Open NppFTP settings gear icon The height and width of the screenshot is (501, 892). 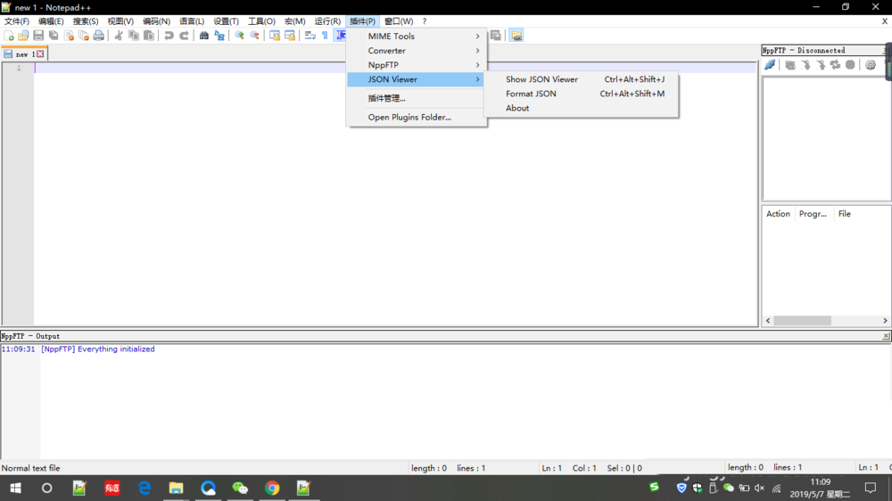(871, 65)
